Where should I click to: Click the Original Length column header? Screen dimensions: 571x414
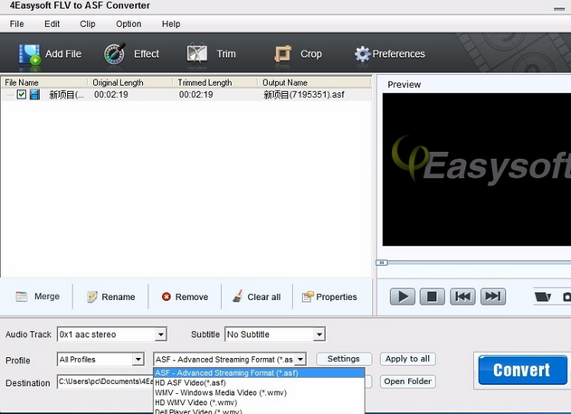(129, 82)
